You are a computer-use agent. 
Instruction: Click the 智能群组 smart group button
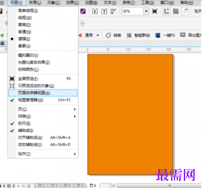[x=138, y=36]
